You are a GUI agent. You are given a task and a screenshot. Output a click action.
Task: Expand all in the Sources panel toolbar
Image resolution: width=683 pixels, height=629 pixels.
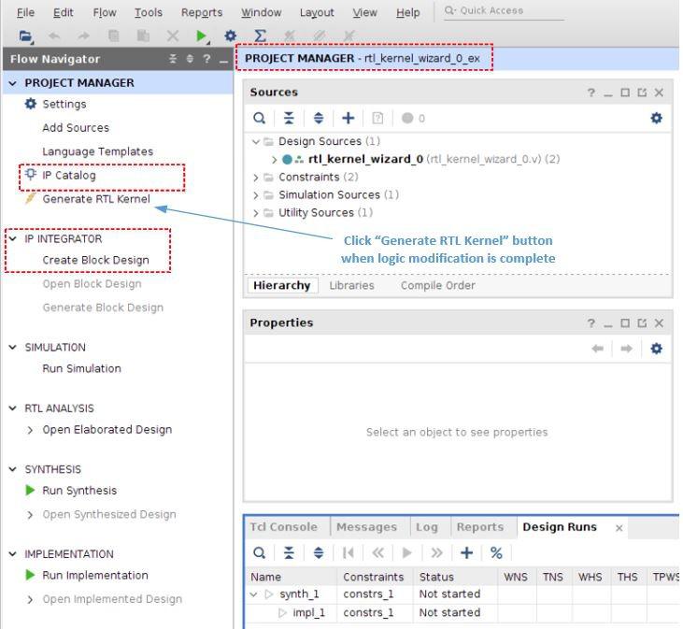click(319, 118)
